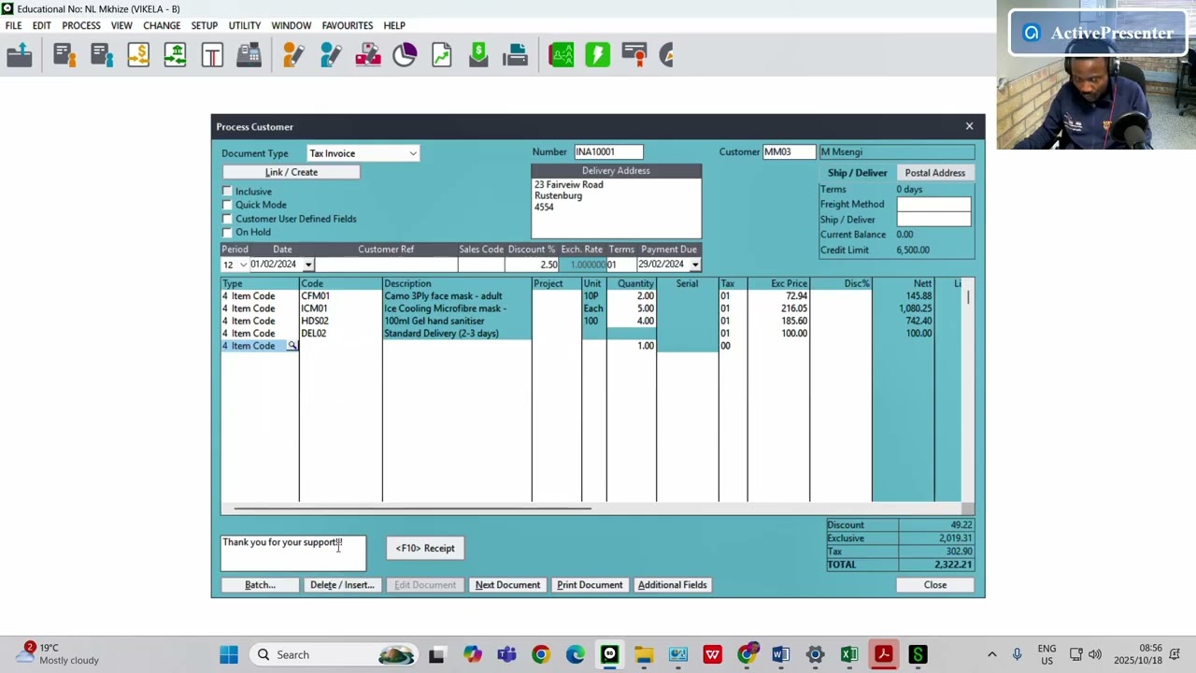Screen dimensions: 1196x673
Task: Select the CFM01 item code cell
Action: point(340,296)
